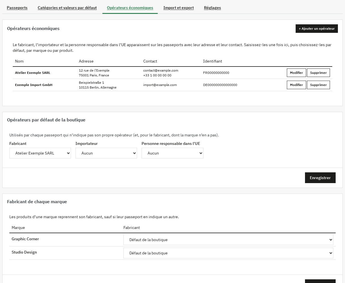The height and width of the screenshot is (283, 345).
Task: Edit the Exemple Import GmbH operator
Action: point(296,85)
